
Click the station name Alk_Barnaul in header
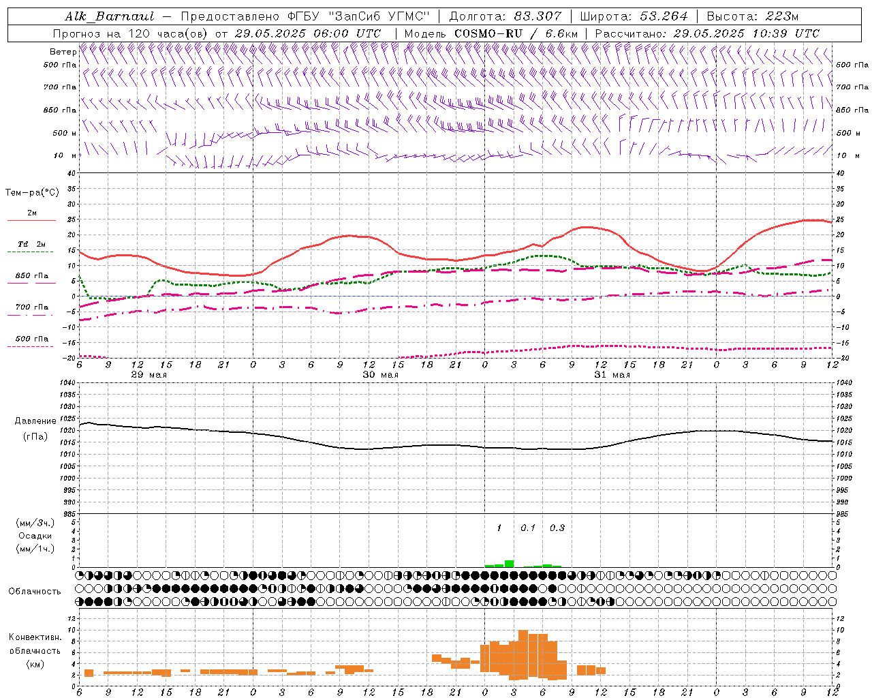pos(110,16)
